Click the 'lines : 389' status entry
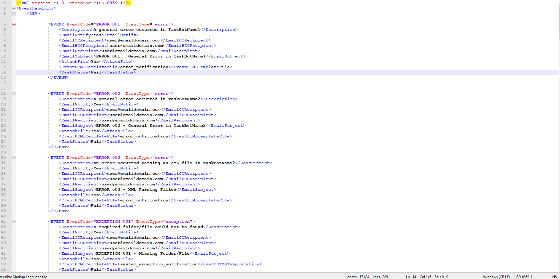Viewport: 560px width, 279px height. point(380,277)
